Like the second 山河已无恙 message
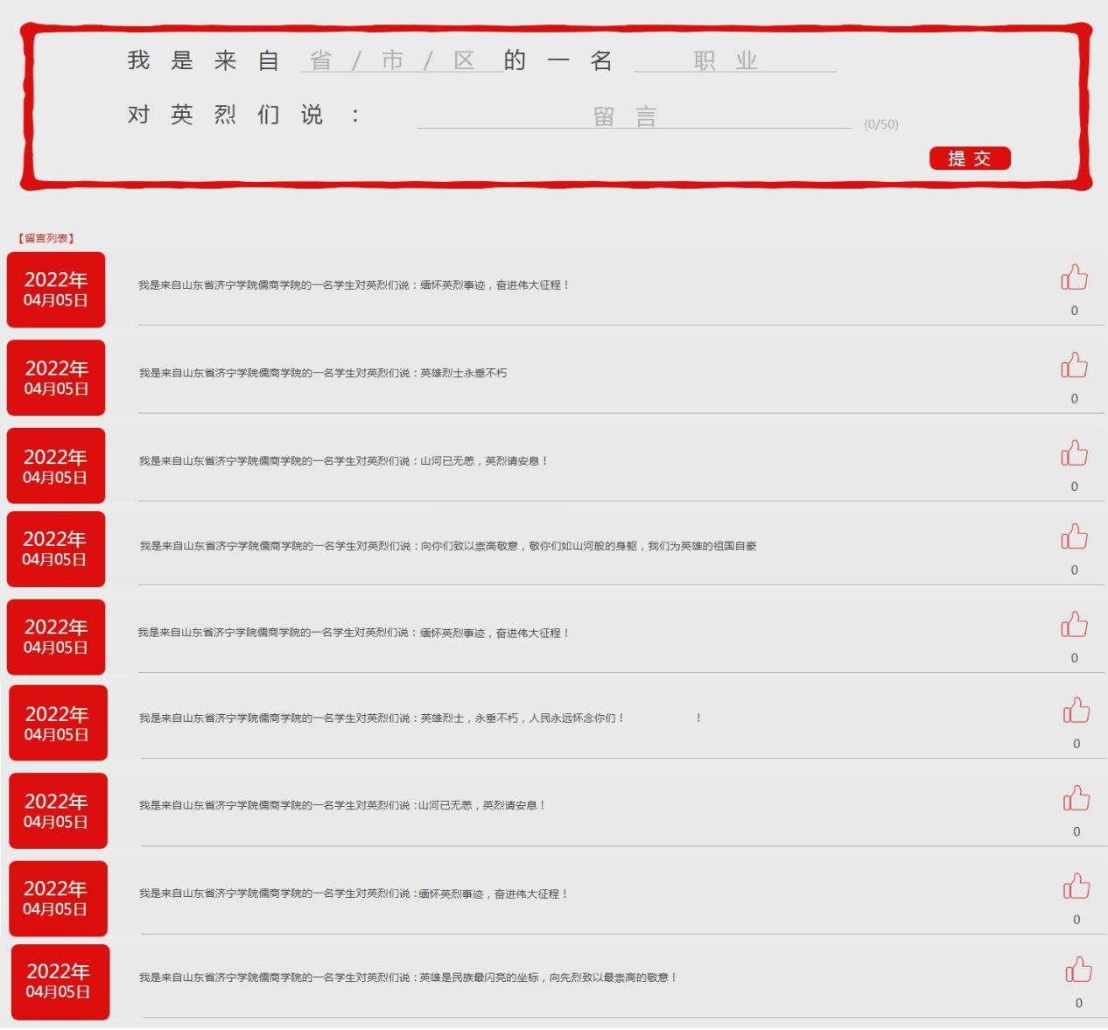 click(1076, 798)
